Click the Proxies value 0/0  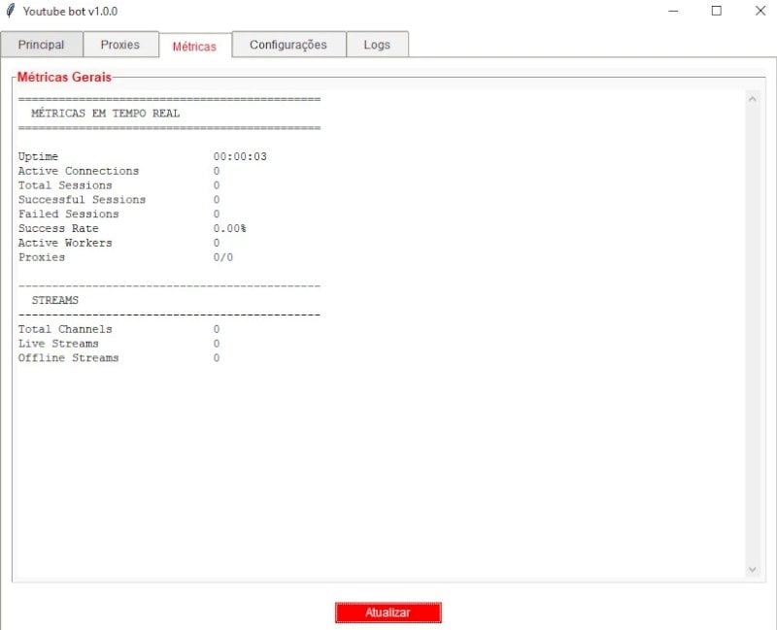pos(223,257)
